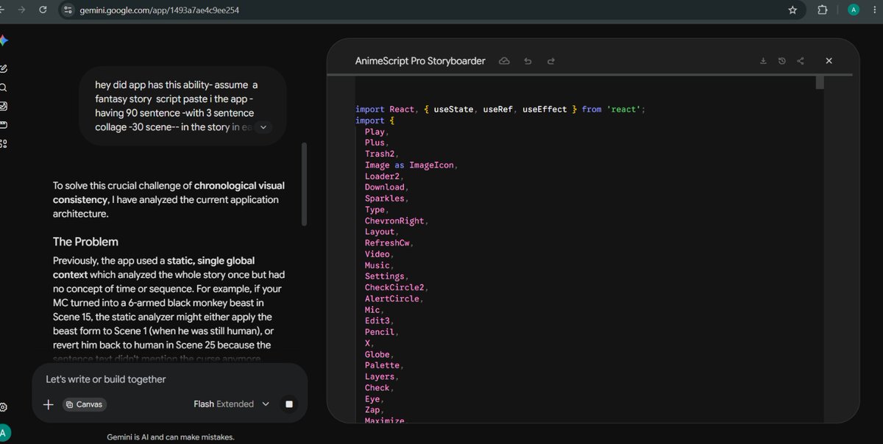Open the search chats icon in sidebar

[x=3, y=87]
